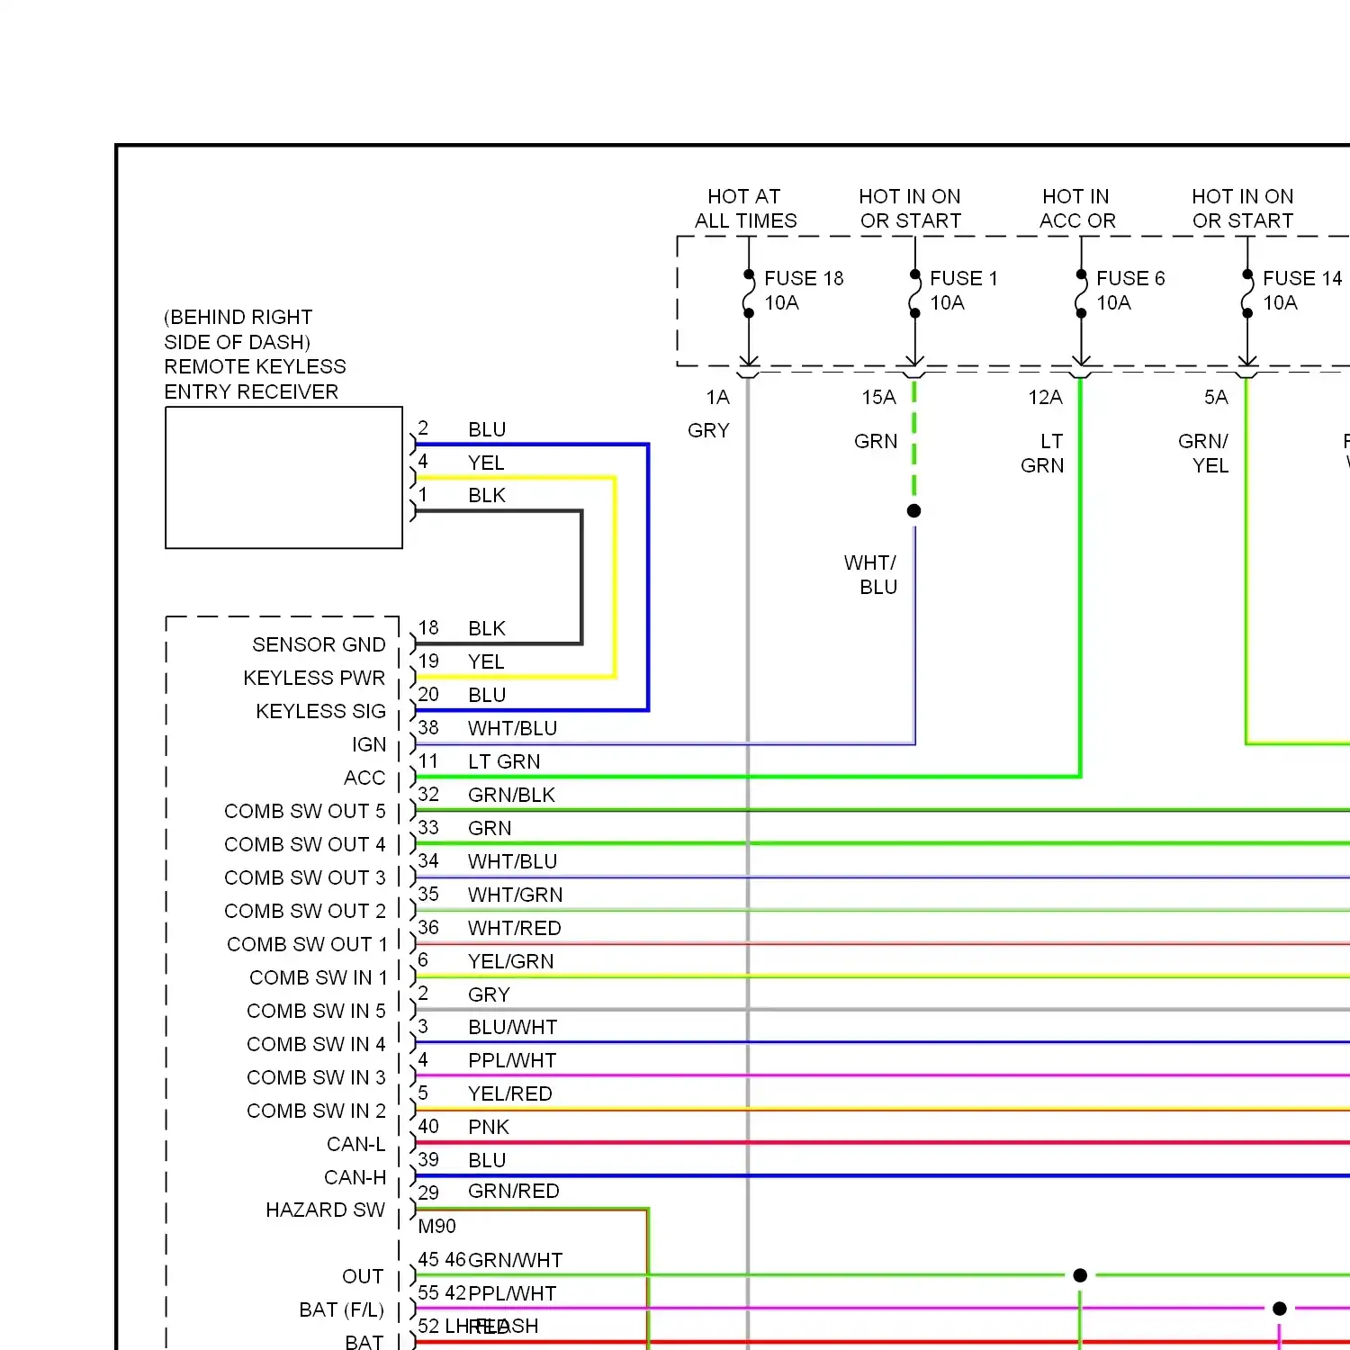The image size is (1350, 1350).
Task: Click the splice dot on the GRN/WHT wire
Action: pos(1080,1275)
